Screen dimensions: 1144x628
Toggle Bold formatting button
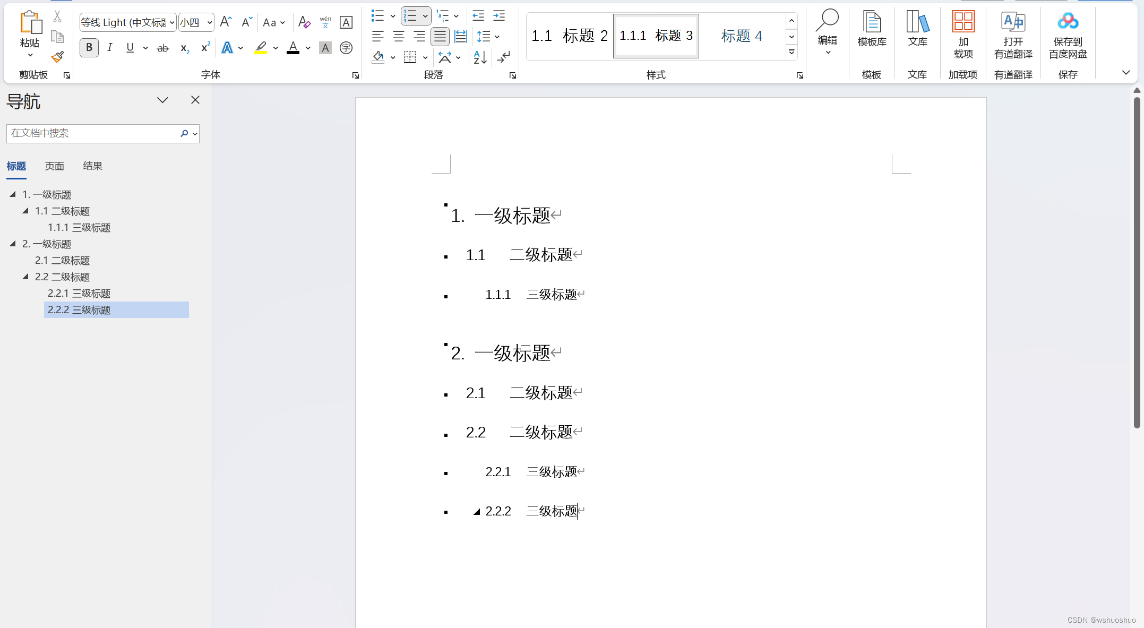point(89,48)
